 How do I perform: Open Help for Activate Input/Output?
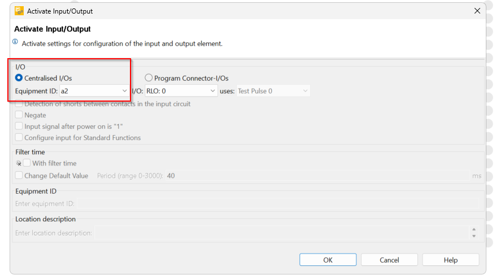pos(450,260)
